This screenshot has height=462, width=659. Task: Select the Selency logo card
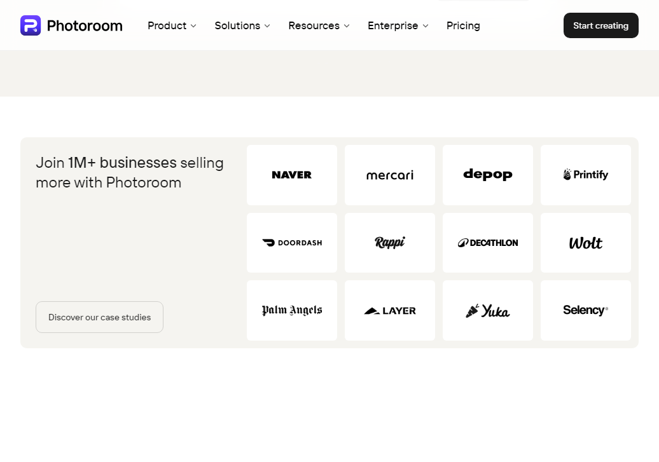(586, 310)
